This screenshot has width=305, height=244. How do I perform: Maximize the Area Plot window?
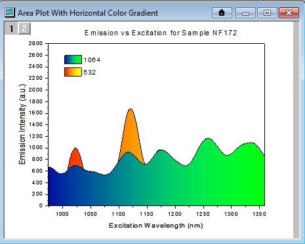click(x=267, y=13)
